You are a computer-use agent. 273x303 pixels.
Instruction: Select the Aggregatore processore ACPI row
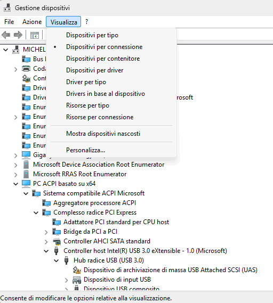94,203
